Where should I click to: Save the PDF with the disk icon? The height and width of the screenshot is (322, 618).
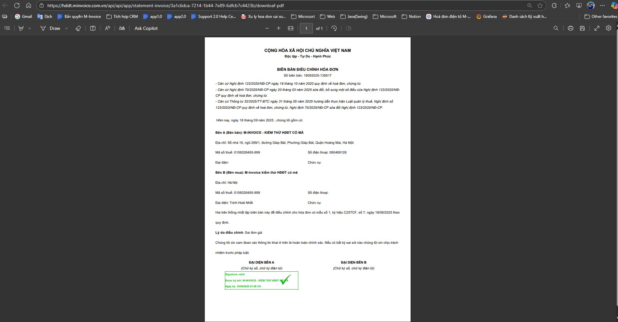(x=582, y=28)
